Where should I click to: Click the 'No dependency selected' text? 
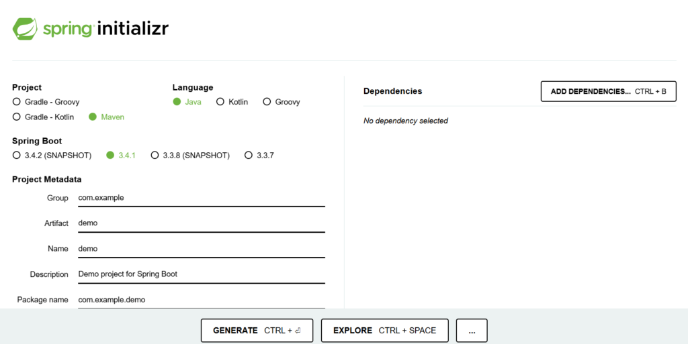[x=406, y=121]
